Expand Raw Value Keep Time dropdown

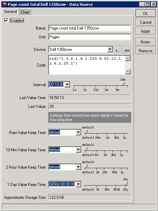click(x=78, y=132)
